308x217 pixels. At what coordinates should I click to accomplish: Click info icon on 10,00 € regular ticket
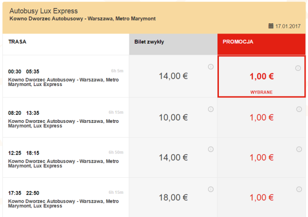[211, 109]
